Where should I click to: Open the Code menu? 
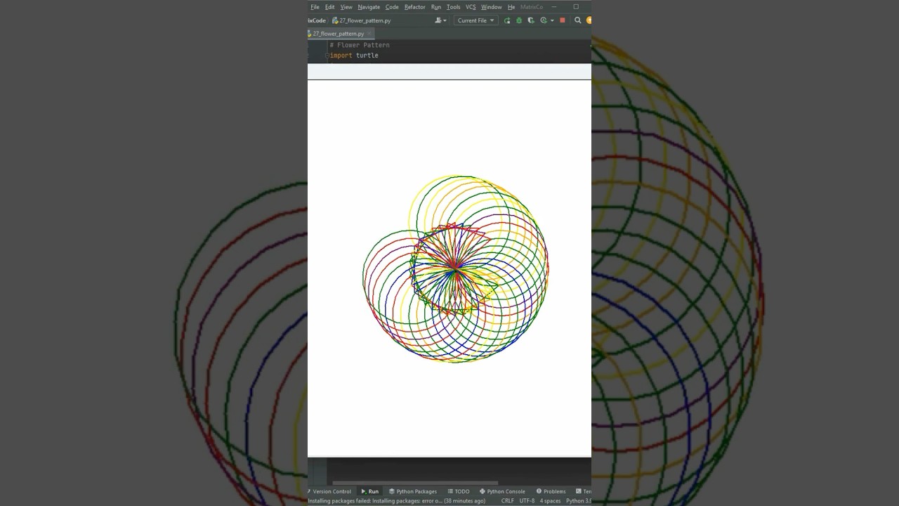[392, 7]
